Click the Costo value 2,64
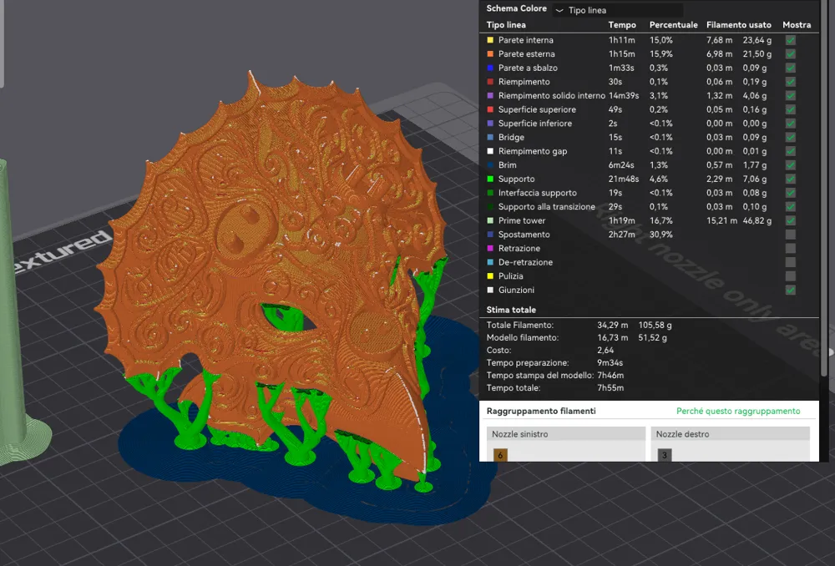The image size is (835, 566). [x=605, y=351]
